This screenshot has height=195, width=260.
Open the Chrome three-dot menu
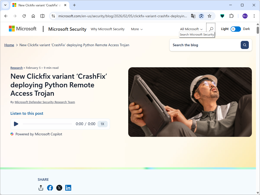click(254, 16)
